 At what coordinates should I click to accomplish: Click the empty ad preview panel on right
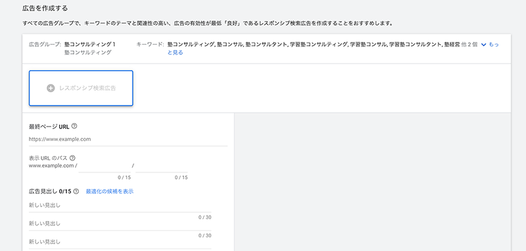[372, 182]
